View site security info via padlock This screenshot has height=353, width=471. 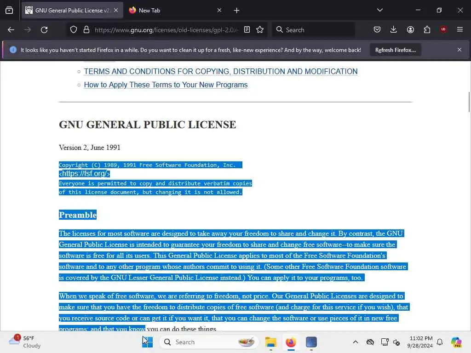click(x=86, y=30)
